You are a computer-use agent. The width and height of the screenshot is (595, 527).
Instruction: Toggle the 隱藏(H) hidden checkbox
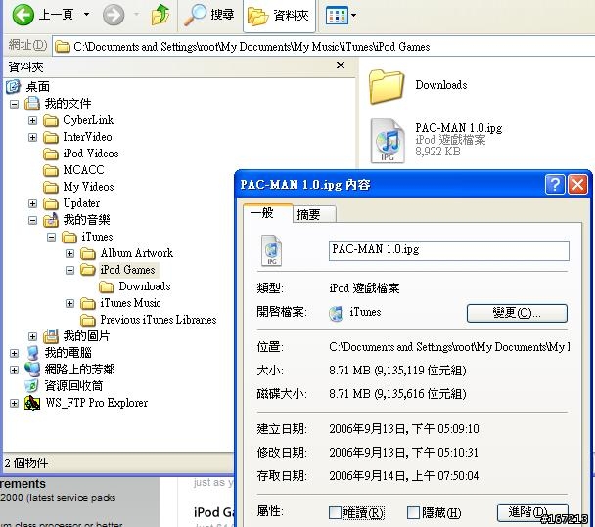(413, 513)
